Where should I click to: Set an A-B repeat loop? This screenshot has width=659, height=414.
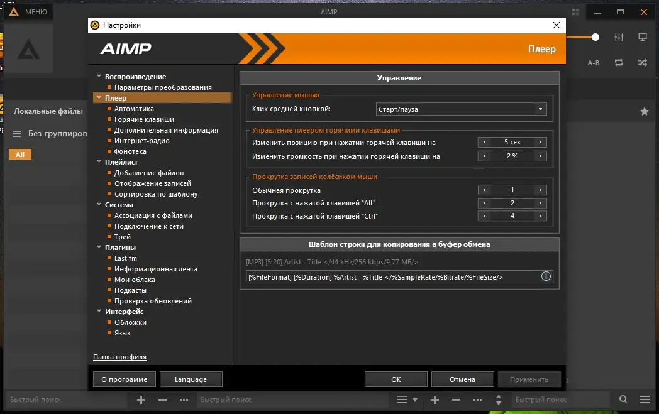point(593,63)
